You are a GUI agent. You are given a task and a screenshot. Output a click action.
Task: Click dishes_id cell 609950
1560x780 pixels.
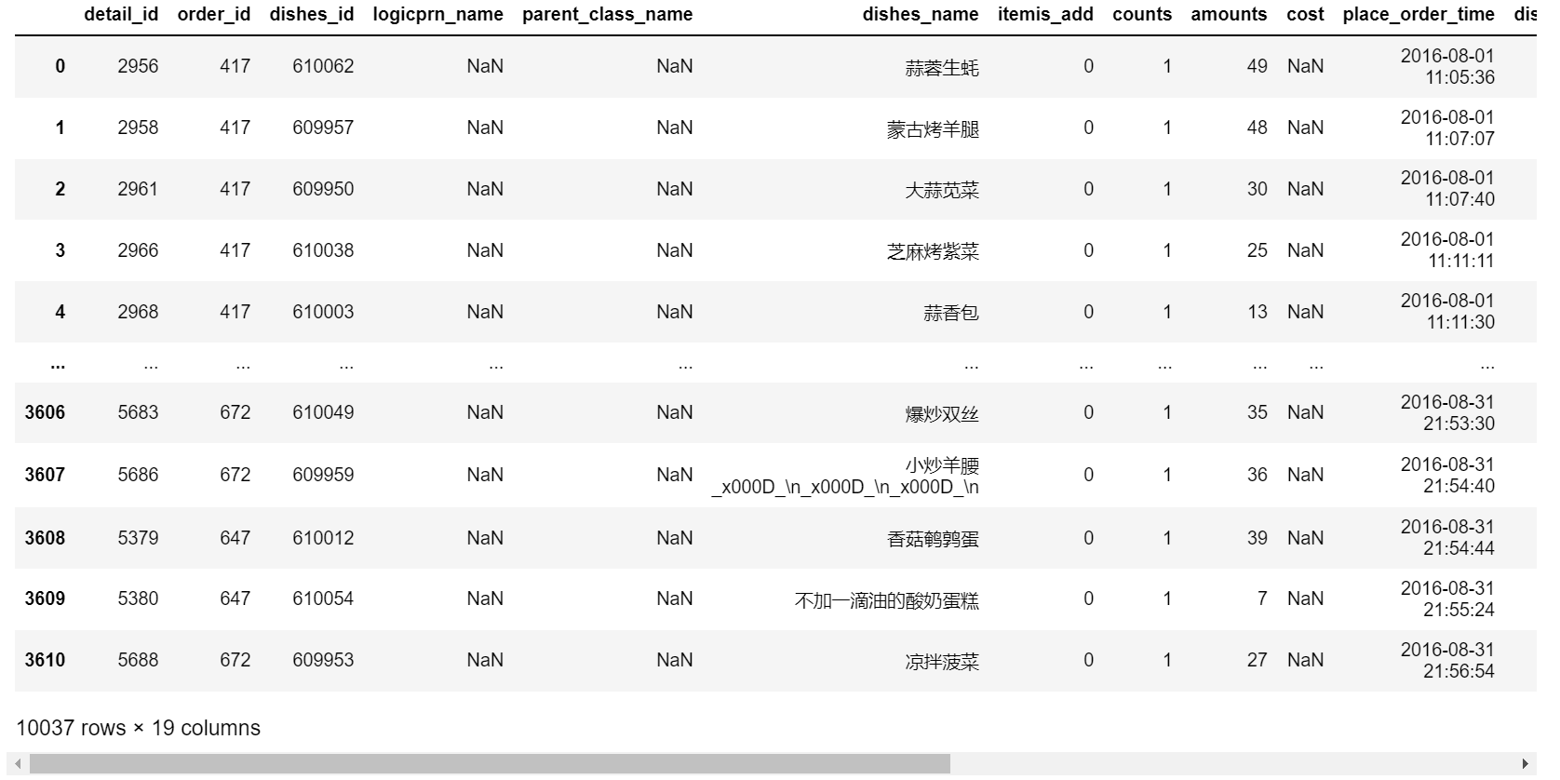pyautogui.click(x=323, y=189)
